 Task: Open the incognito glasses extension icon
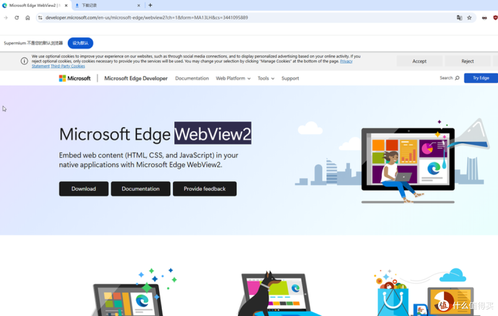pos(484,18)
